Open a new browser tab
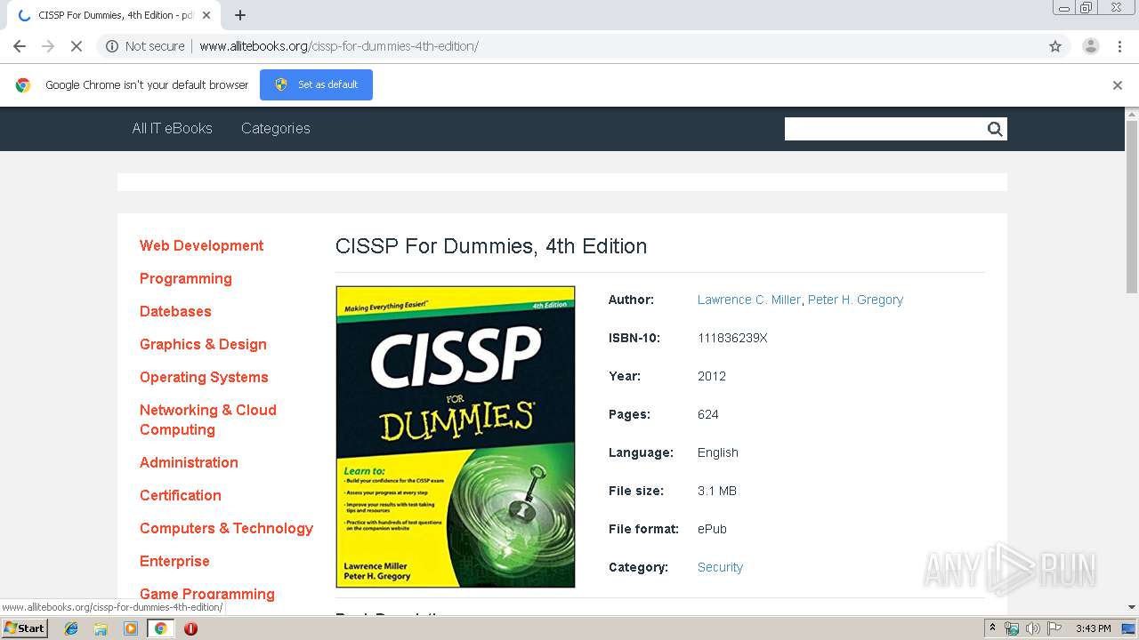Image resolution: width=1139 pixels, height=640 pixels. (240, 15)
